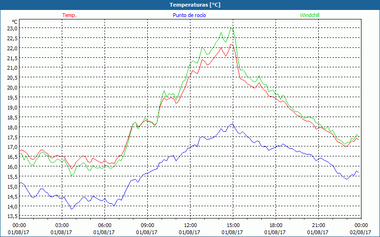Click the 18:00 time axis label

276,225
